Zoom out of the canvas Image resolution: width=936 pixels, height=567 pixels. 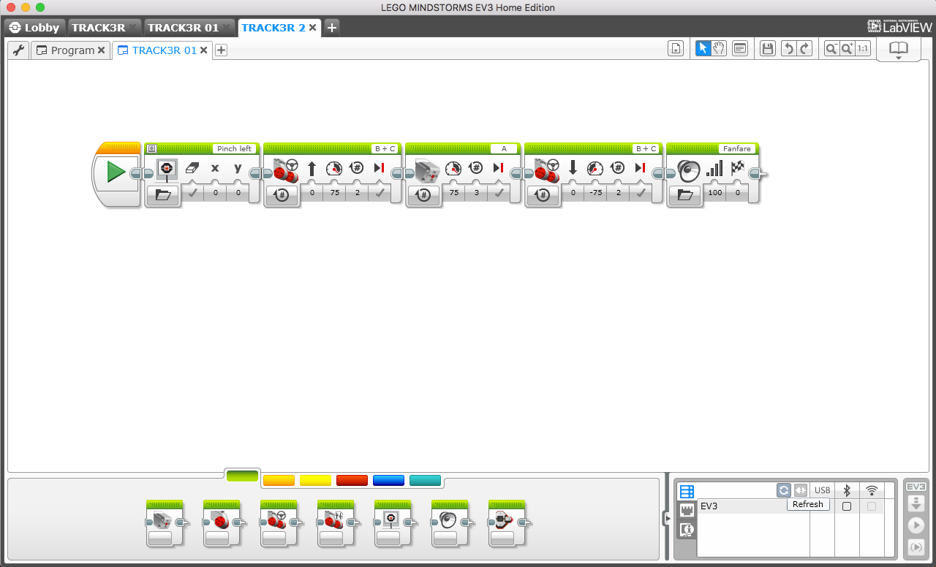pyautogui.click(x=831, y=49)
